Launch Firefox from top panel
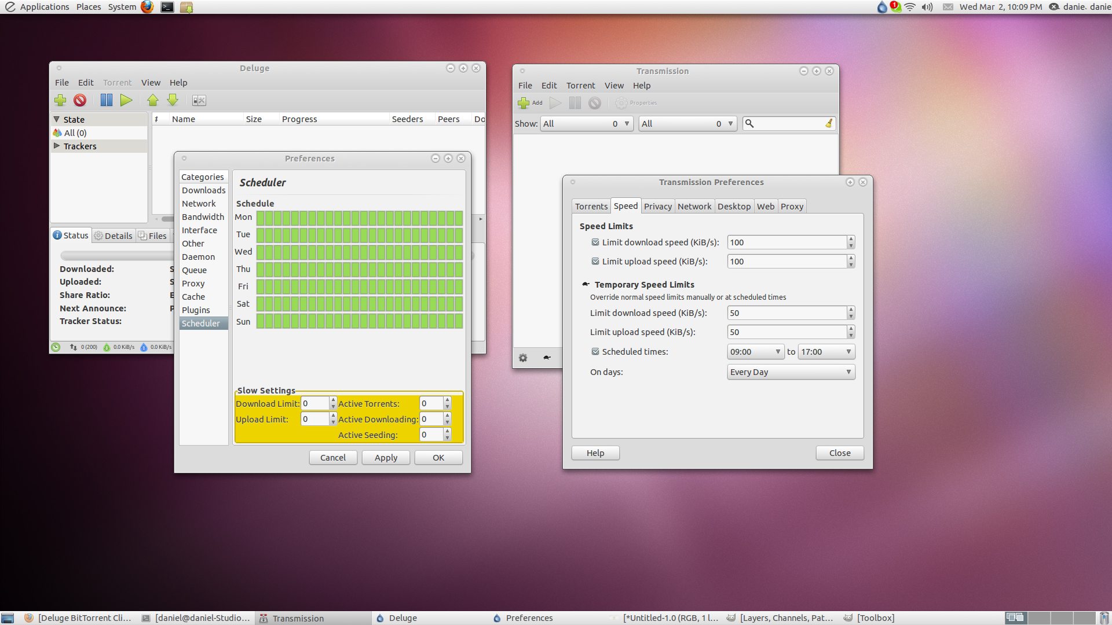Viewport: 1112px width, 625px height. (148, 7)
